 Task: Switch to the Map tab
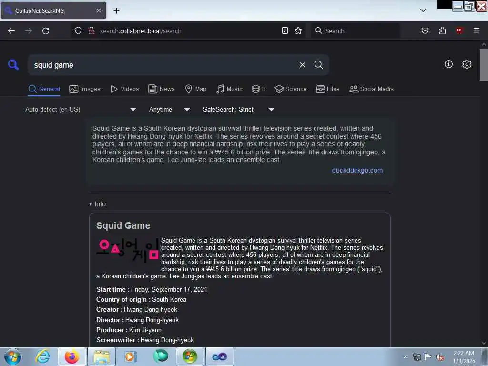[x=195, y=89]
